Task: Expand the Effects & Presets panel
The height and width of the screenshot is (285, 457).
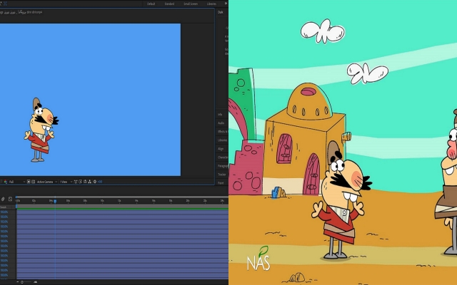Action: (223, 132)
